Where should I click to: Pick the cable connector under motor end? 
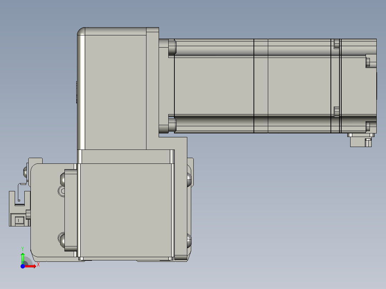361,140
